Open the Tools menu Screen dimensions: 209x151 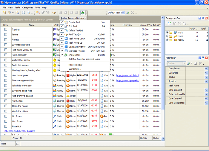click(x=37, y=7)
